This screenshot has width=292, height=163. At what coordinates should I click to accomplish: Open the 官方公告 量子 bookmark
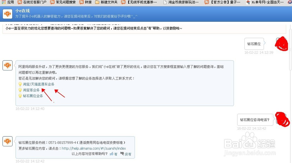coord(222,2)
